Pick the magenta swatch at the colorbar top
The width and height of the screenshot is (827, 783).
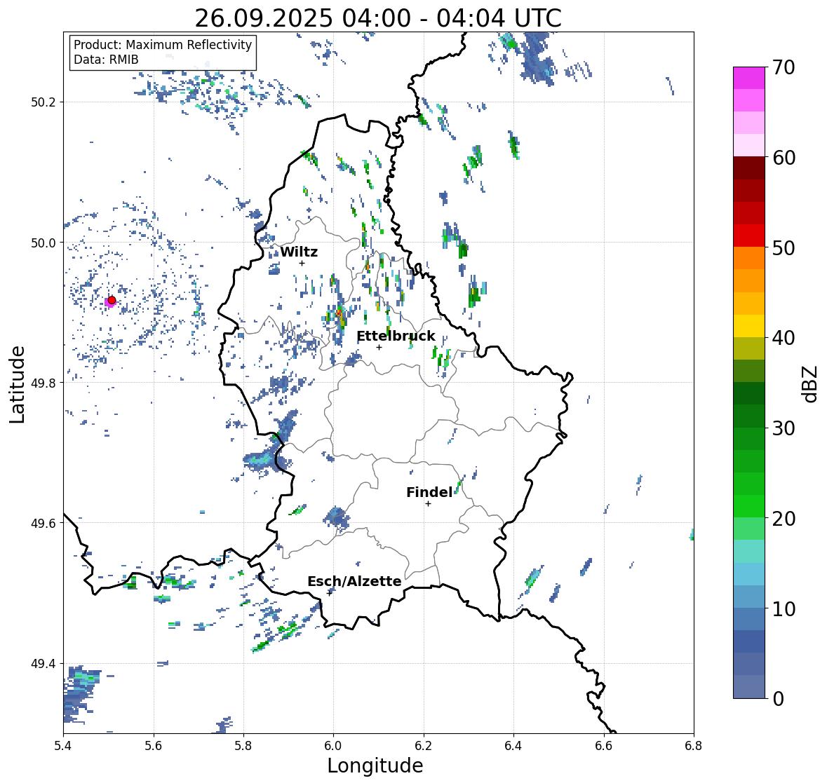click(749, 78)
